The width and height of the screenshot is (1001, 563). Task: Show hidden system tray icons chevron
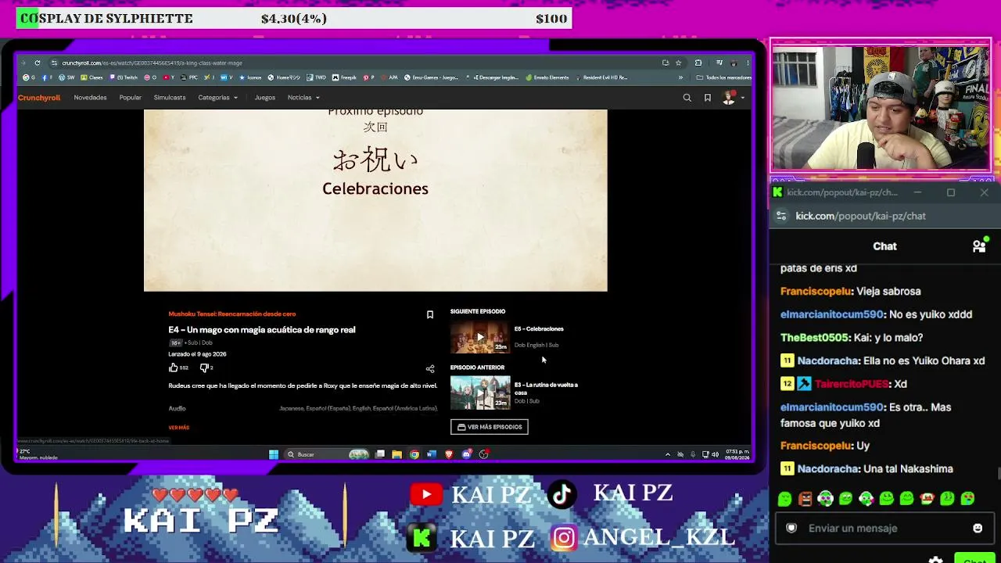(x=667, y=454)
